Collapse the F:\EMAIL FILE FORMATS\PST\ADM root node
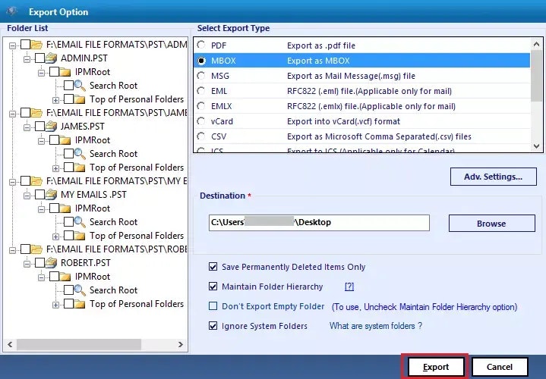 13,45
